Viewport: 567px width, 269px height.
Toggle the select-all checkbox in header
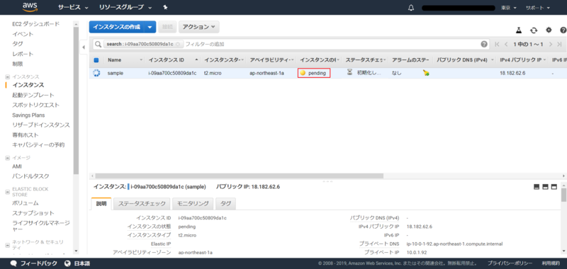[96, 60]
